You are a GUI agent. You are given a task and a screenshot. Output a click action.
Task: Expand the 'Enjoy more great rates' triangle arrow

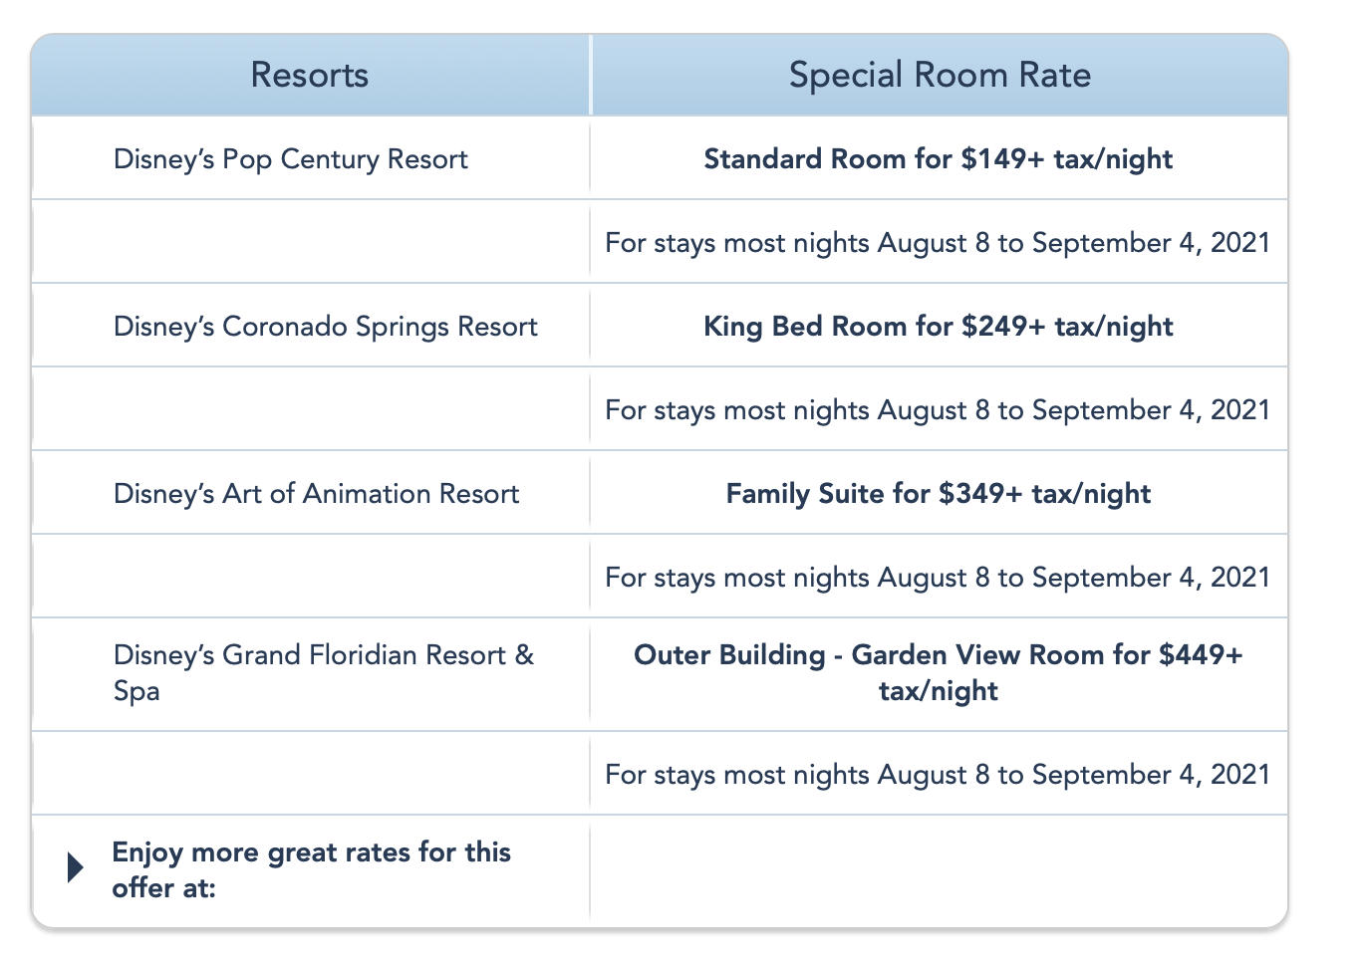click(75, 867)
